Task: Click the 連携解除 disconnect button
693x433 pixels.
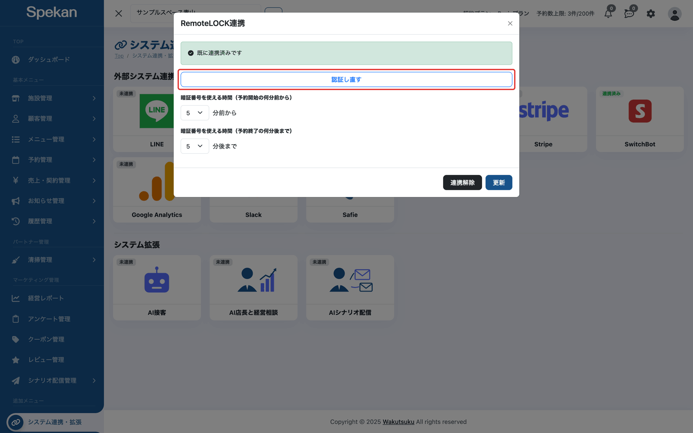Action: coord(462,183)
